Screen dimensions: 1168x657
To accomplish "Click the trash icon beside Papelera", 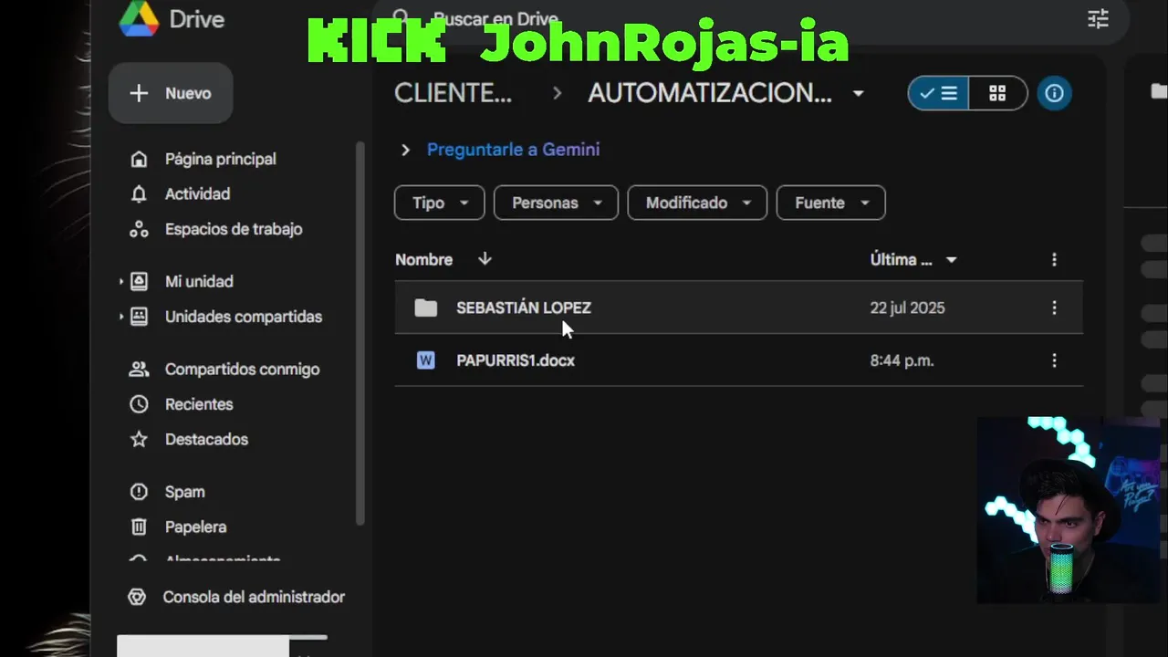I will pyautogui.click(x=139, y=527).
